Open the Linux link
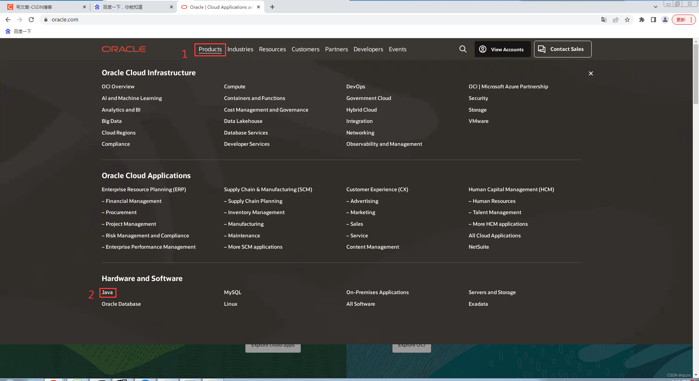Viewport: 699px width, 381px height. click(230, 304)
